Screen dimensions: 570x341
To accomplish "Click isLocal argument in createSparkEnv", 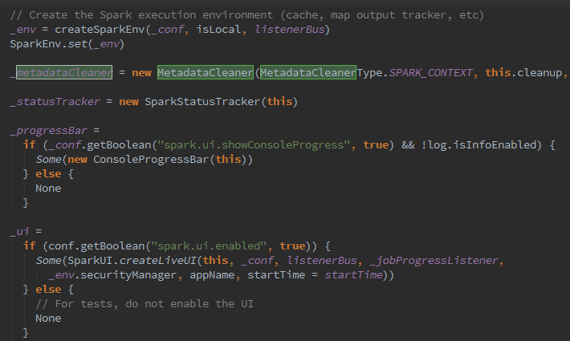I will (218, 30).
